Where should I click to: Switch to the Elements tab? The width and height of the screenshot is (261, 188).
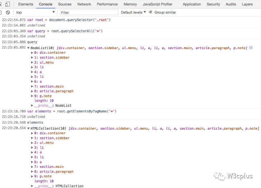coord(26,4)
